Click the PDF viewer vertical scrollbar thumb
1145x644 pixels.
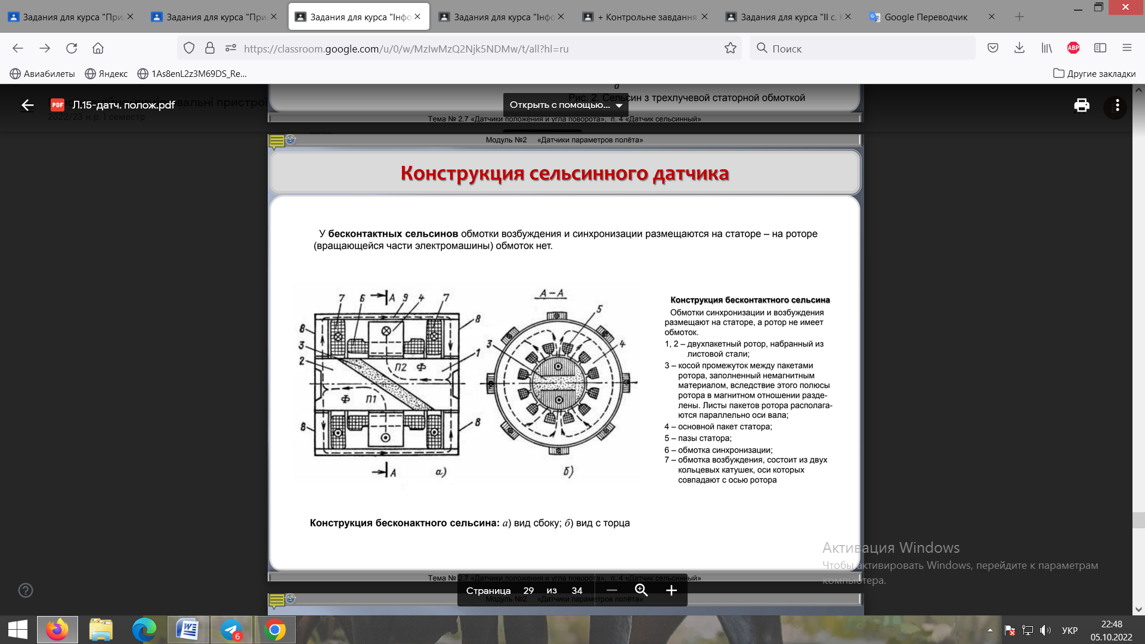[x=1138, y=519]
